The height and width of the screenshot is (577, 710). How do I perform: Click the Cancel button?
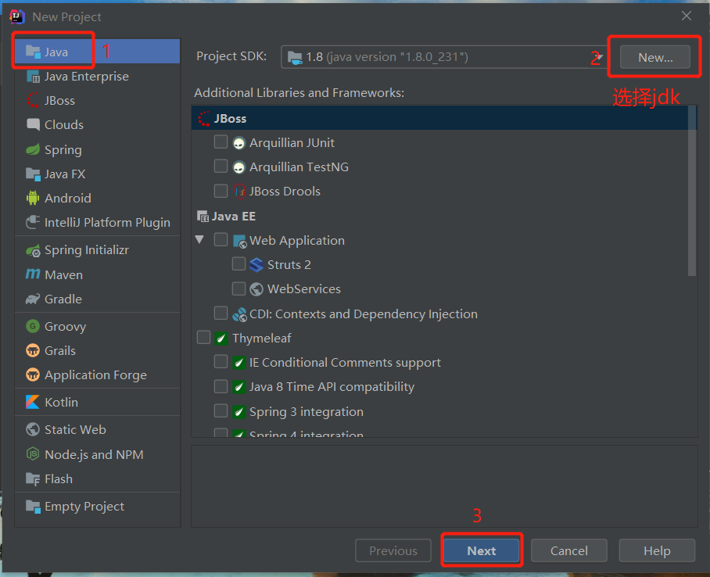568,550
